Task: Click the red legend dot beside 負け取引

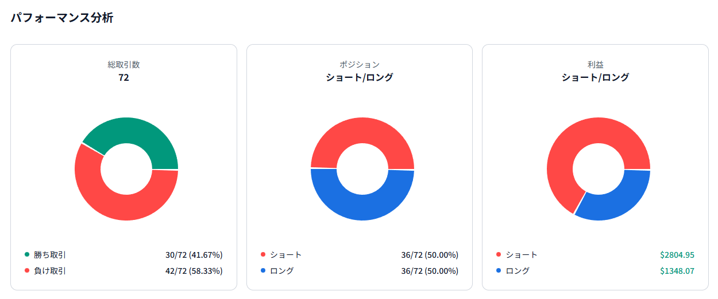Action: (x=26, y=270)
